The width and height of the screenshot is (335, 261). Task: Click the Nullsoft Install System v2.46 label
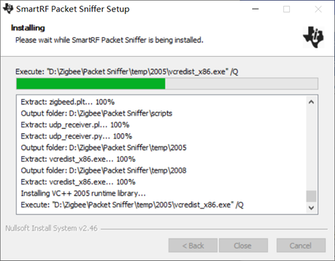click(x=51, y=228)
